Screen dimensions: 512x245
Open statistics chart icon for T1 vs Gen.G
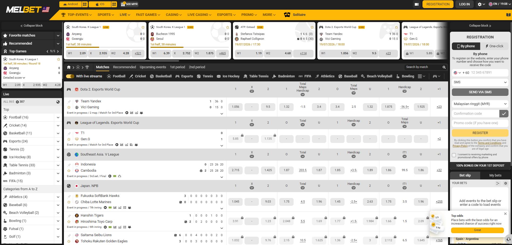[x=122, y=145]
